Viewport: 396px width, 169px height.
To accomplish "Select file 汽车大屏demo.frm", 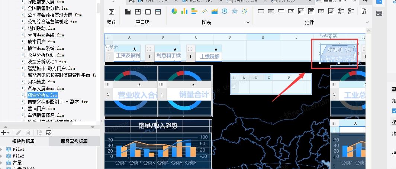I will click(x=46, y=88).
